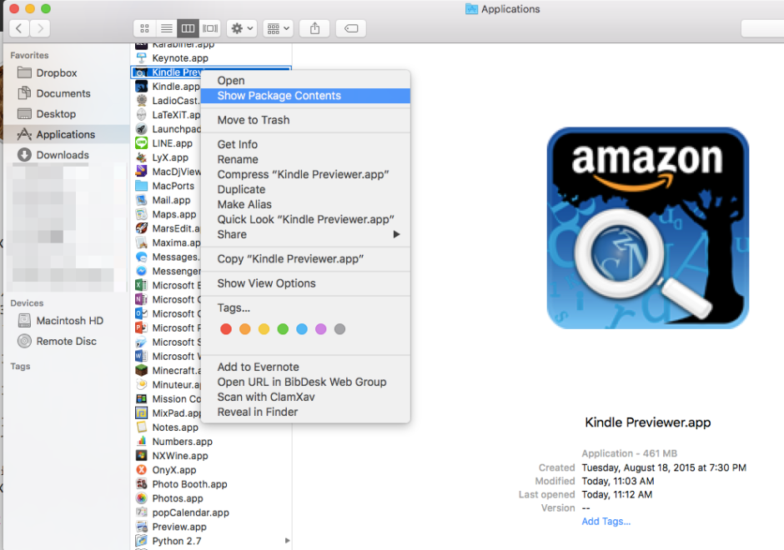This screenshot has height=550, width=784.
Task: Choose Duplicate in context menu
Action: pyautogui.click(x=305, y=189)
